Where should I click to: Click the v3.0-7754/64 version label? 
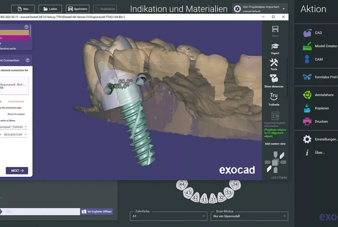[279, 178]
